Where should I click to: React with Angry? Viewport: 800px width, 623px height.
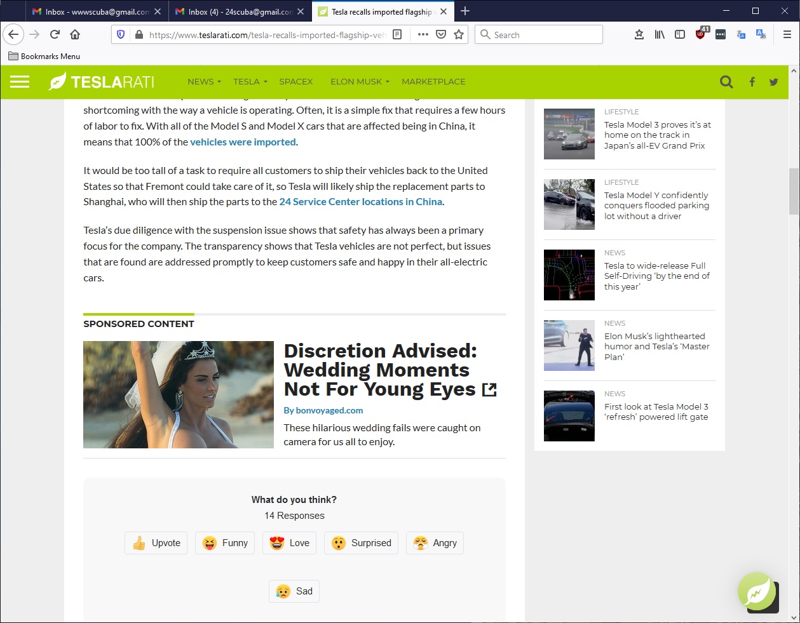[x=435, y=543]
